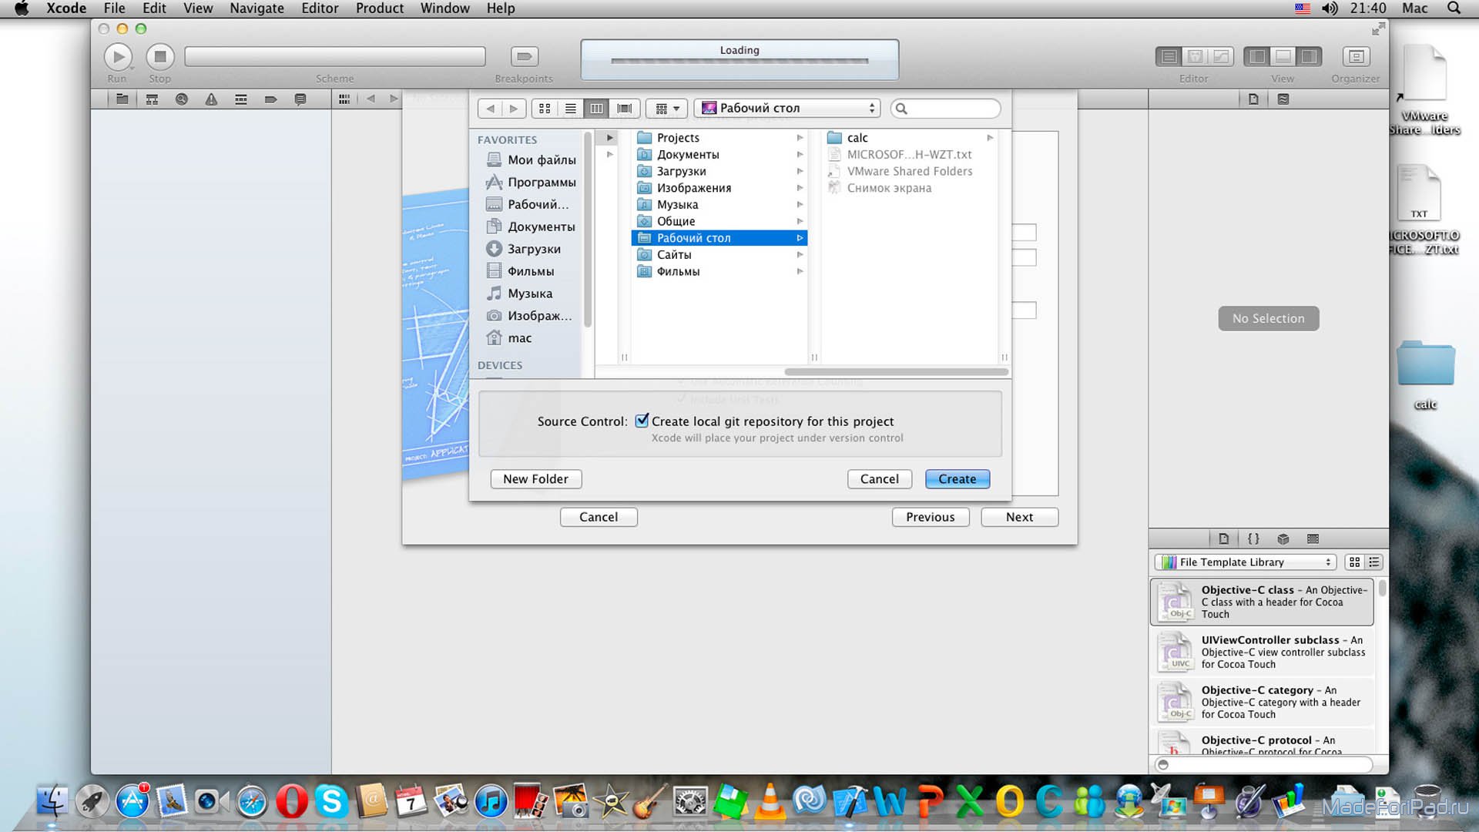Show the Search navigator icon
This screenshot has height=832, width=1479.
pyautogui.click(x=182, y=99)
